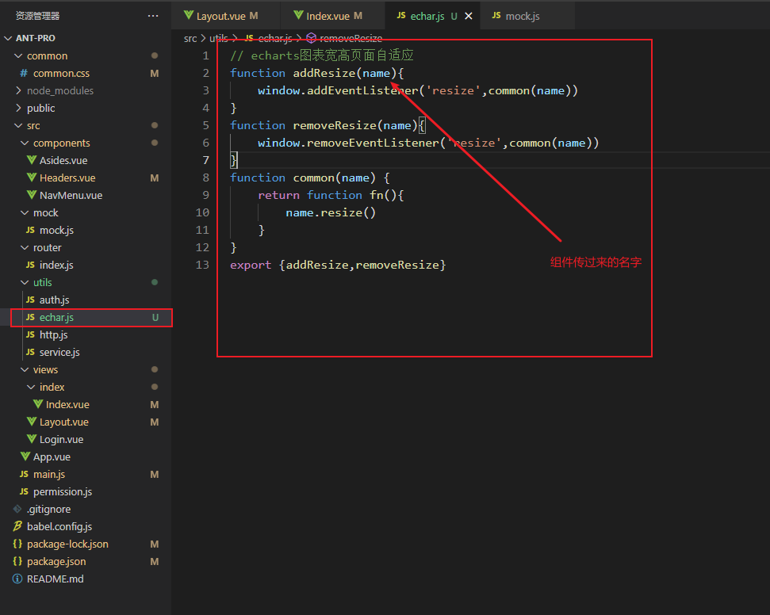Switch to the mock.js editor tab
770x615 pixels.
[x=527, y=16]
